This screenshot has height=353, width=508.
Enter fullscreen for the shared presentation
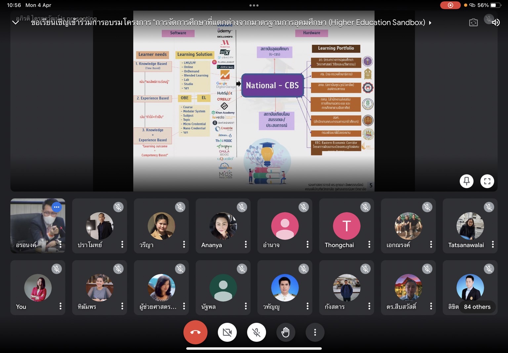487,181
